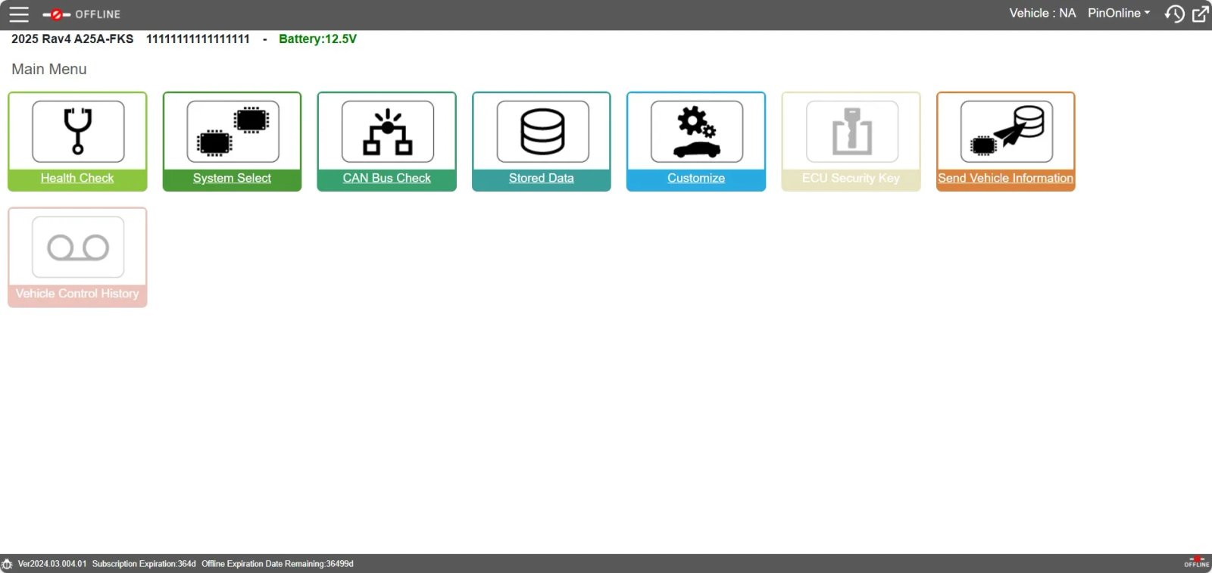Click the Health Check stethoscope icon
Screen dimensions: 1212x573
[x=78, y=132]
